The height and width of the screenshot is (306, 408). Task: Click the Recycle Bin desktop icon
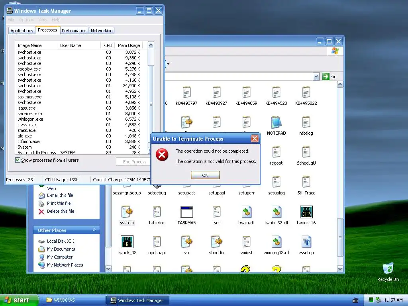click(388, 269)
